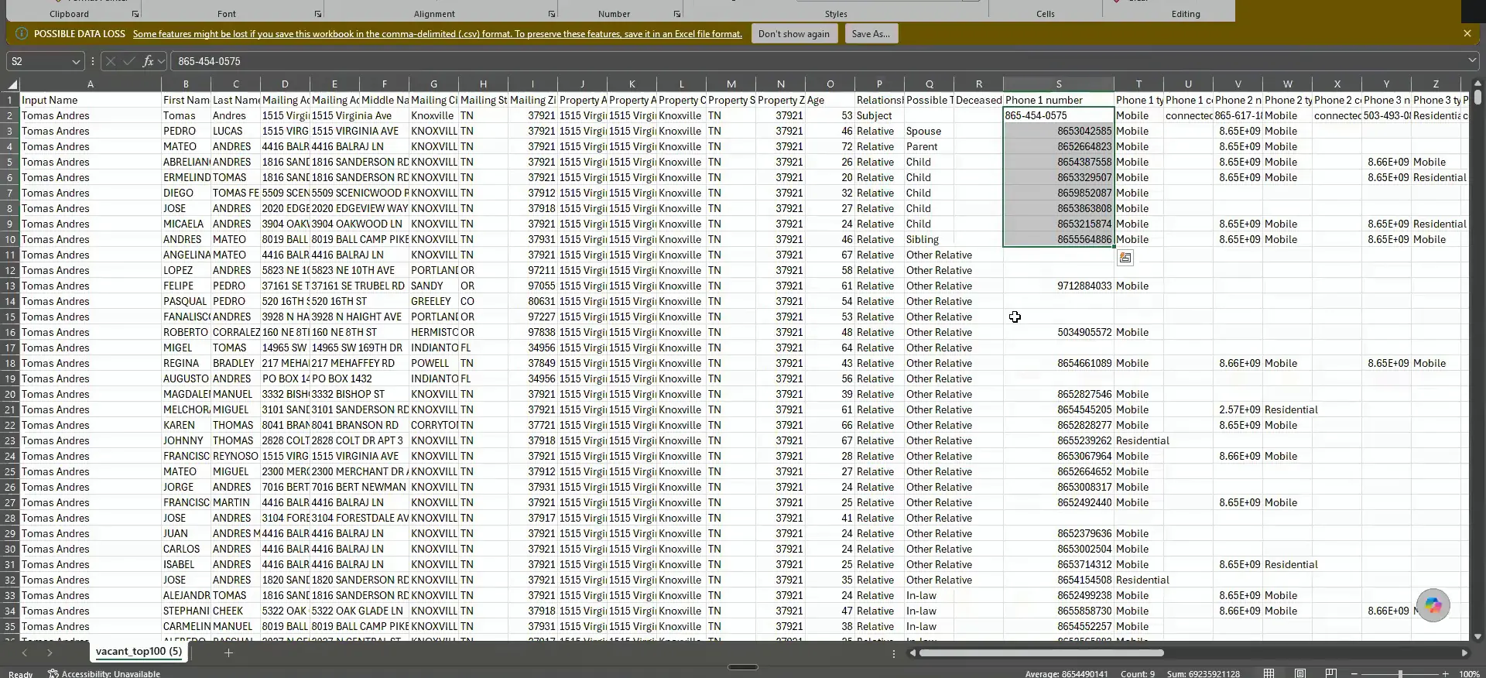
Task: Click the Sibling cell in row 10
Action: (x=929, y=239)
